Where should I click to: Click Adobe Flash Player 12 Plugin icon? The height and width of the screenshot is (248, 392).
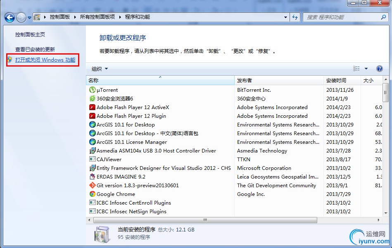(x=93, y=116)
